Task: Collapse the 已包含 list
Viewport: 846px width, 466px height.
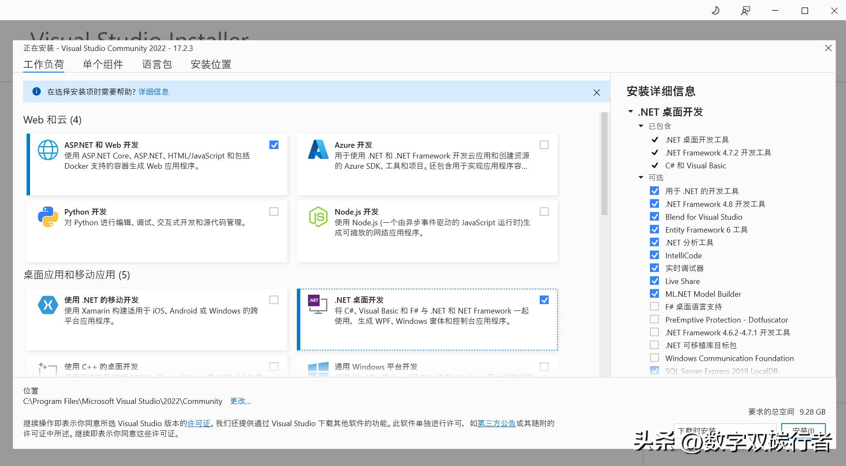Action: pyautogui.click(x=641, y=126)
